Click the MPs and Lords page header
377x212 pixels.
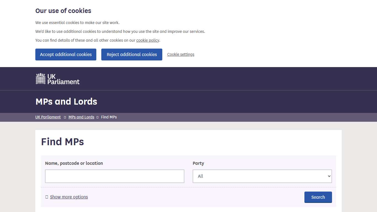pyautogui.click(x=66, y=102)
